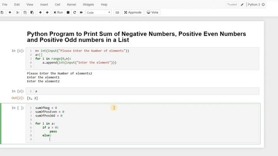Viewport: 278px width, 156px height.
Task: Open the Widgets menu
Action: coord(88,5)
